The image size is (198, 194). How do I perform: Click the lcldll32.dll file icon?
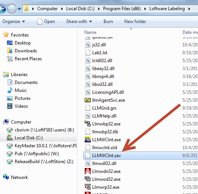tap(88, 61)
